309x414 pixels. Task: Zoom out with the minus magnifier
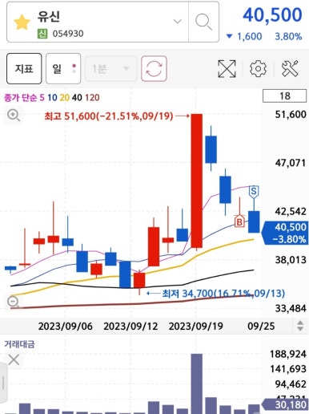(13, 302)
